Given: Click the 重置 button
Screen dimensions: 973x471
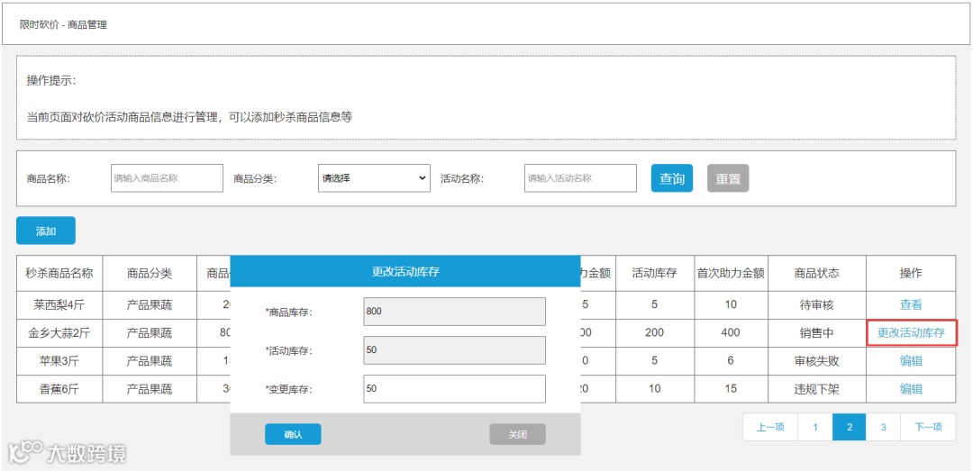Looking at the screenshot, I should [x=728, y=178].
